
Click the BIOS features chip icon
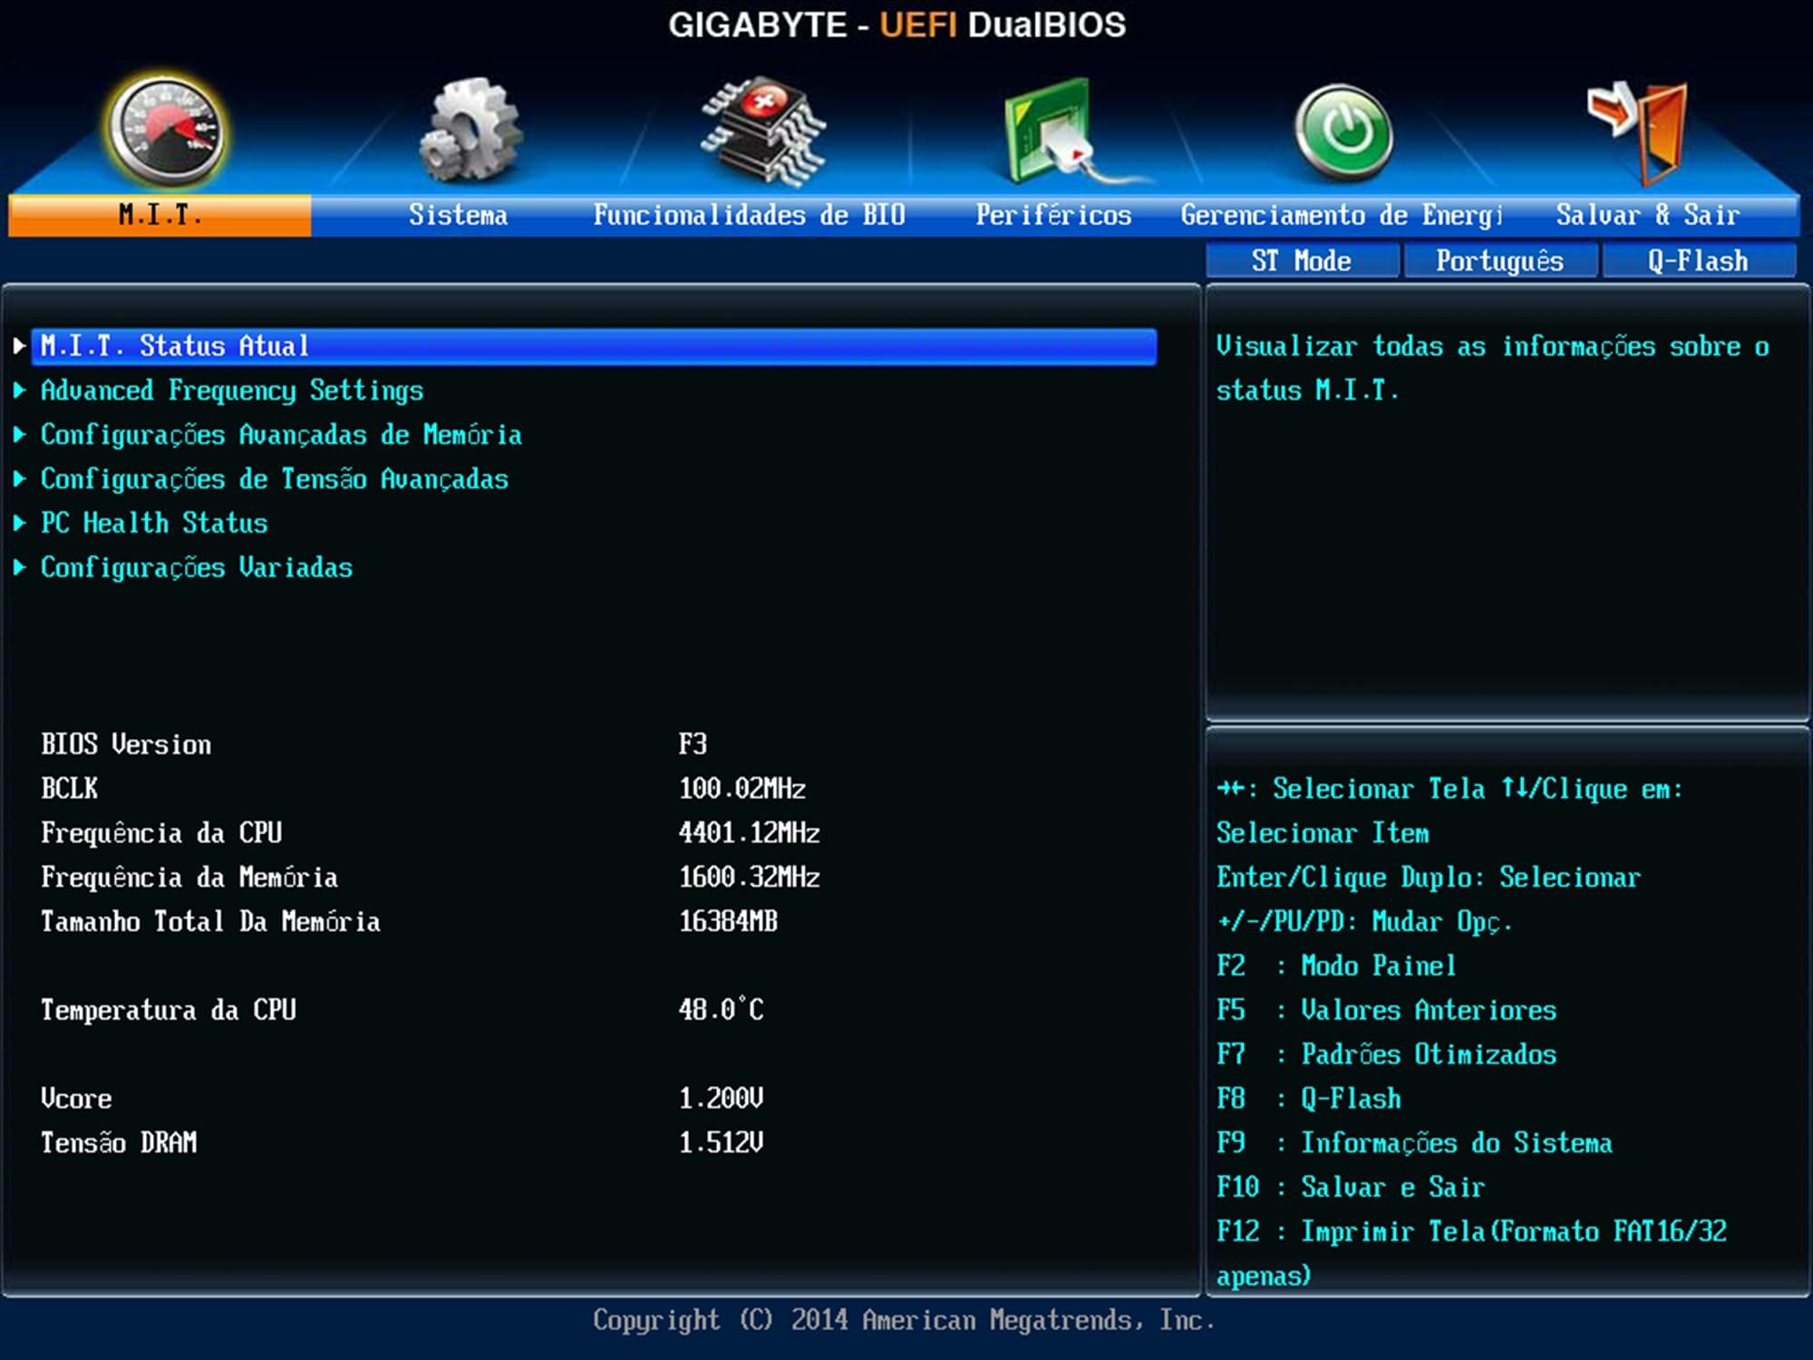point(763,130)
